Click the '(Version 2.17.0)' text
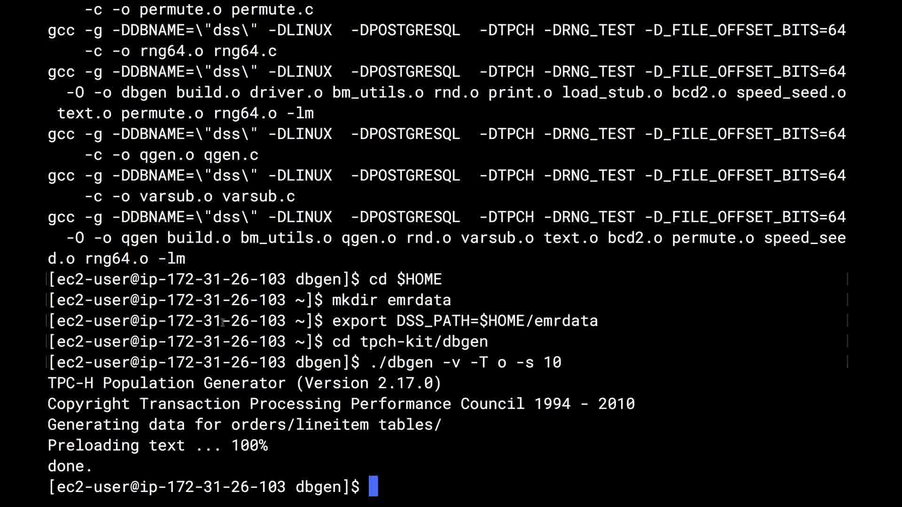902x507 pixels. pos(369,383)
